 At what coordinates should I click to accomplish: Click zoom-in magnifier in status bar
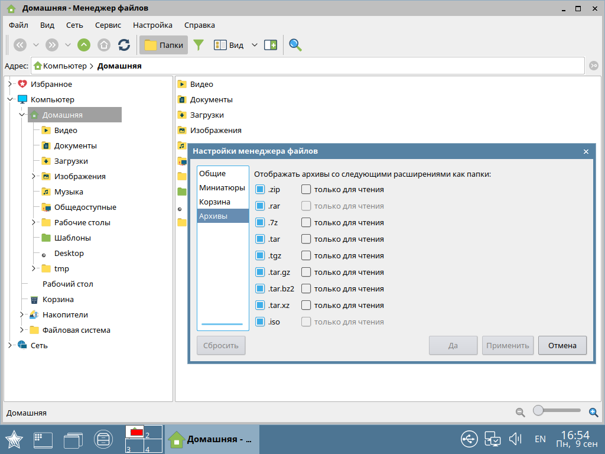[x=594, y=413]
